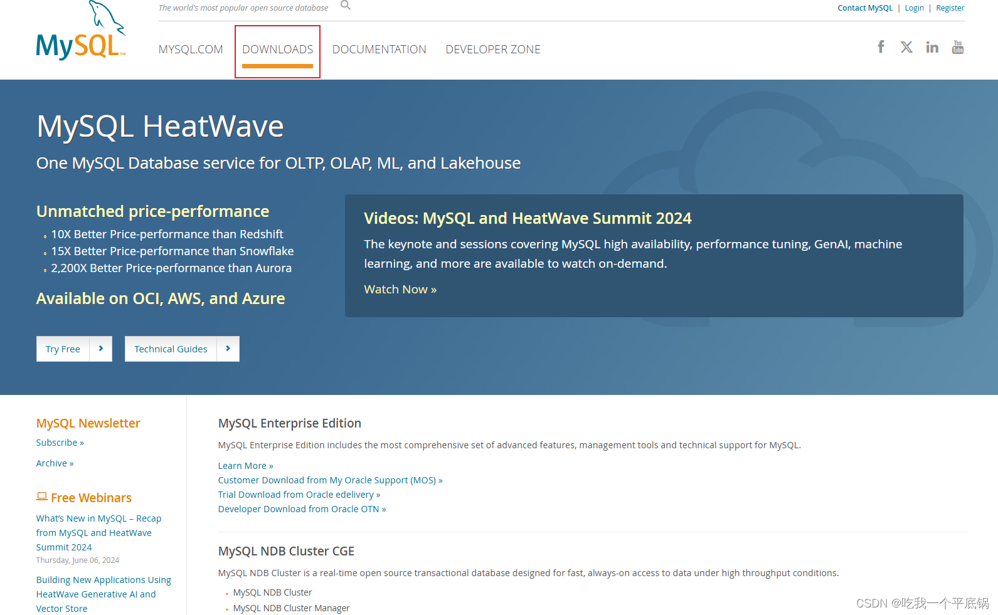Click MySQL NDB Cluster Manager item
Viewport: 998px width, 615px height.
[291, 608]
